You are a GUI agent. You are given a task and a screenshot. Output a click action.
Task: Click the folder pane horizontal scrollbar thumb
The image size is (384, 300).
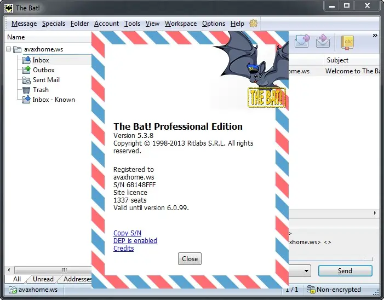(x=53, y=270)
